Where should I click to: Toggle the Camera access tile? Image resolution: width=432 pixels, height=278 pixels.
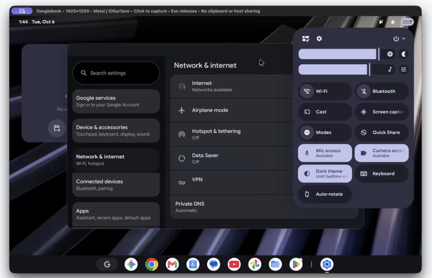click(x=382, y=153)
